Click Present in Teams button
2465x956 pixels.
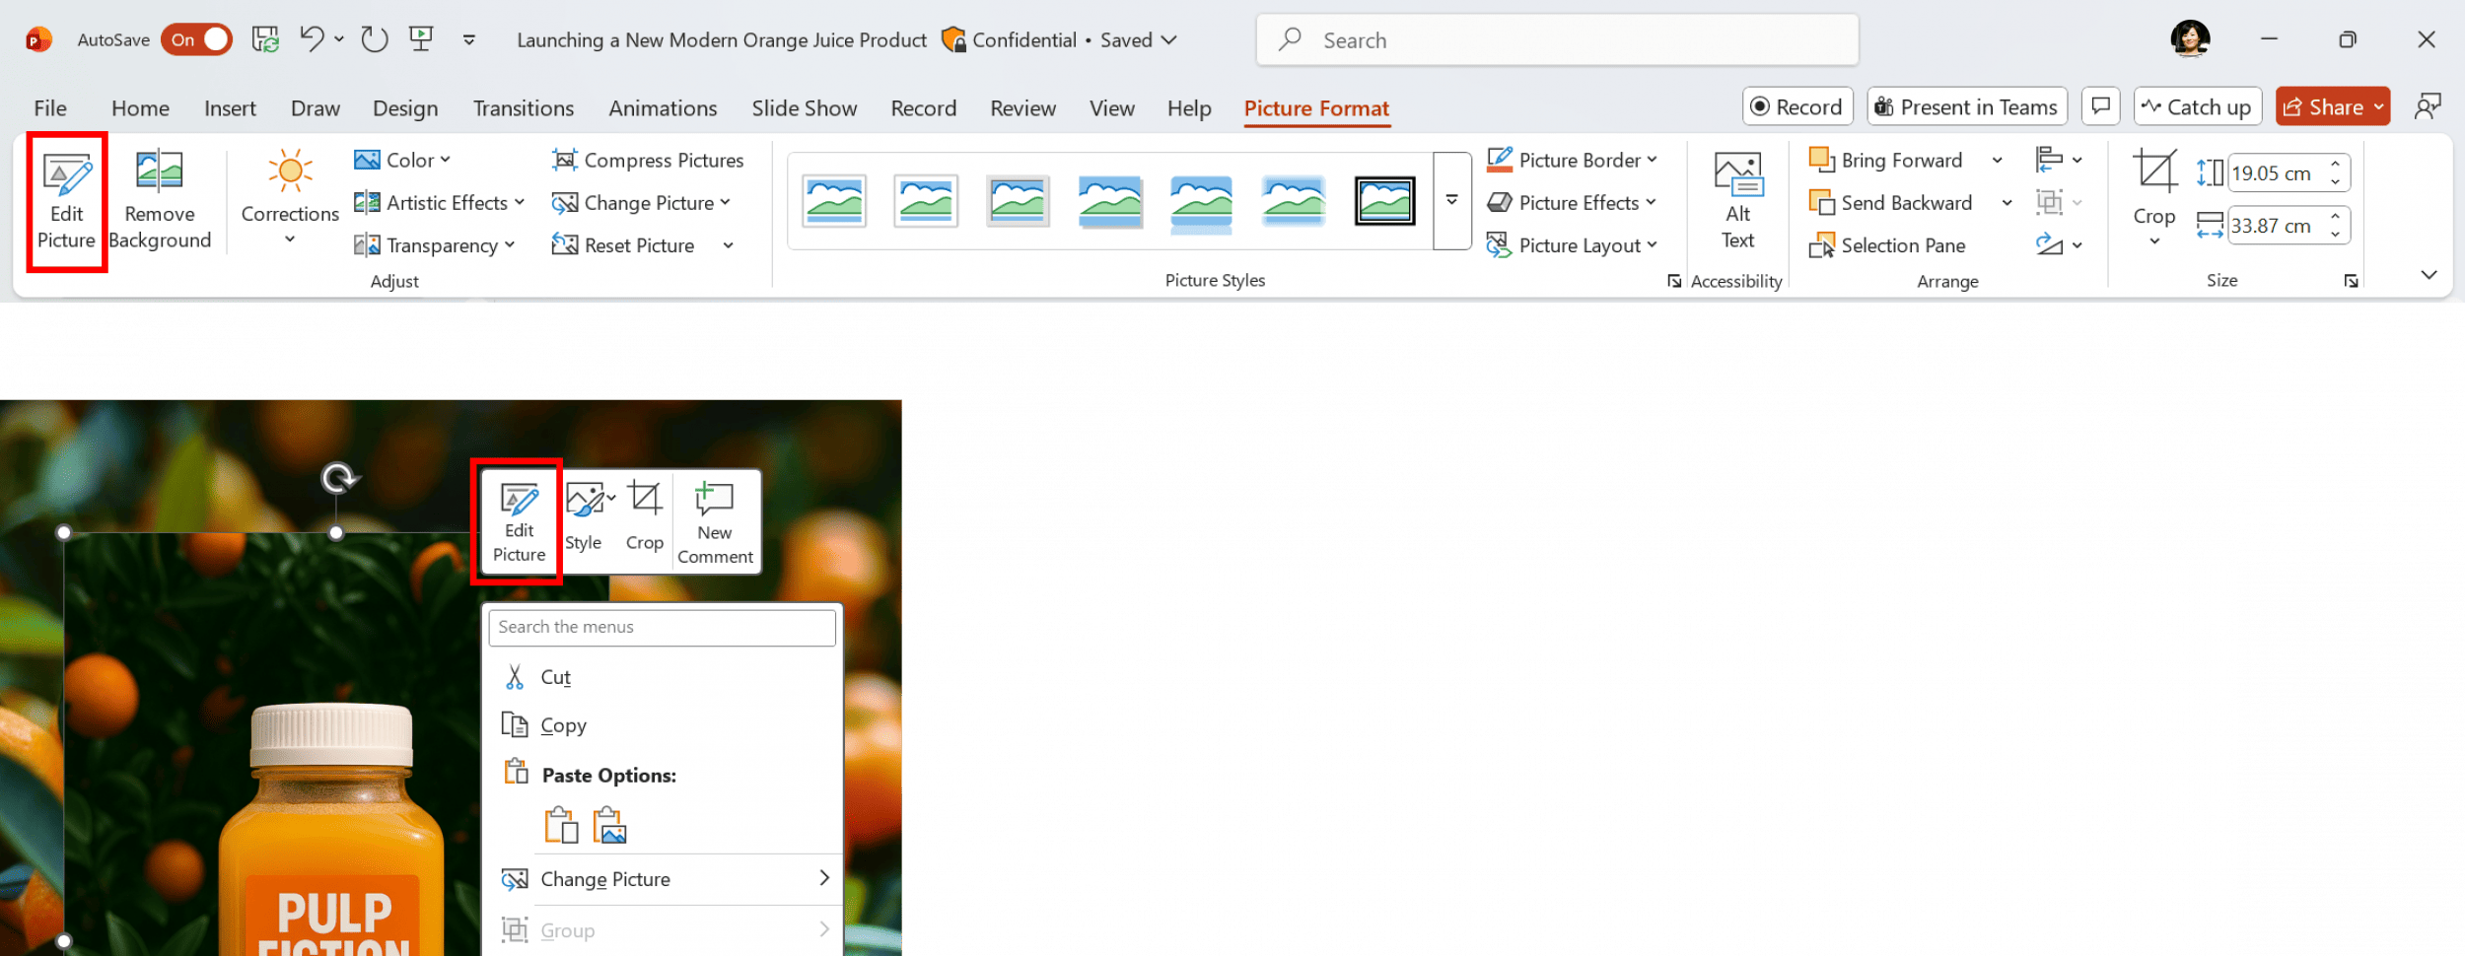[1966, 106]
